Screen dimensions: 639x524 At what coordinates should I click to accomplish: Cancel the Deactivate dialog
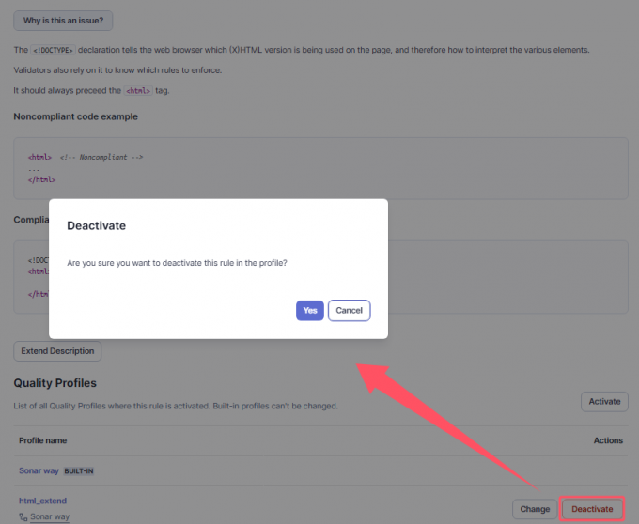tap(349, 311)
